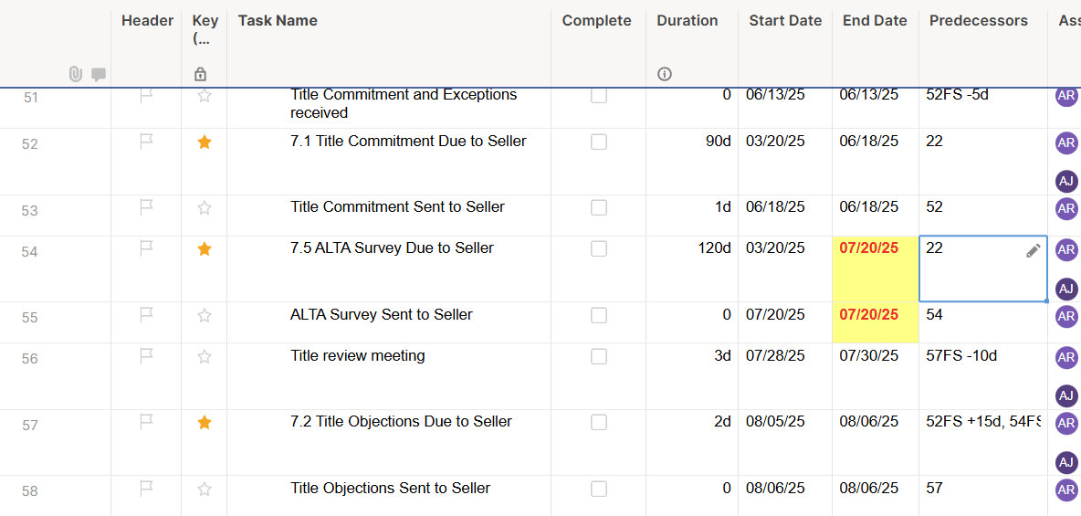The height and width of the screenshot is (516, 1081).
Task: Click the comments speech bubble column icon
Action: (x=99, y=75)
